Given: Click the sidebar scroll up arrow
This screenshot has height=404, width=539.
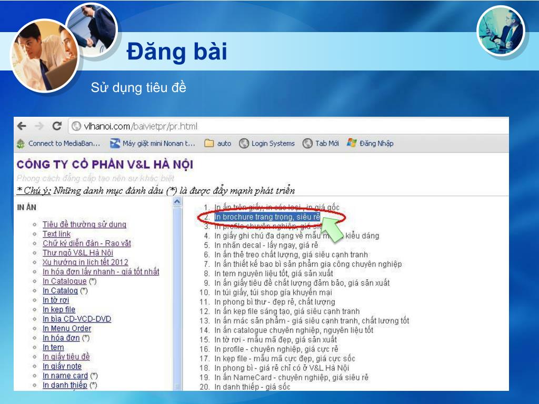Looking at the screenshot, I should point(177,201).
